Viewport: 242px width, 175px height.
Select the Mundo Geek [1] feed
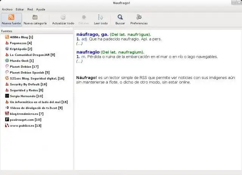22,60
